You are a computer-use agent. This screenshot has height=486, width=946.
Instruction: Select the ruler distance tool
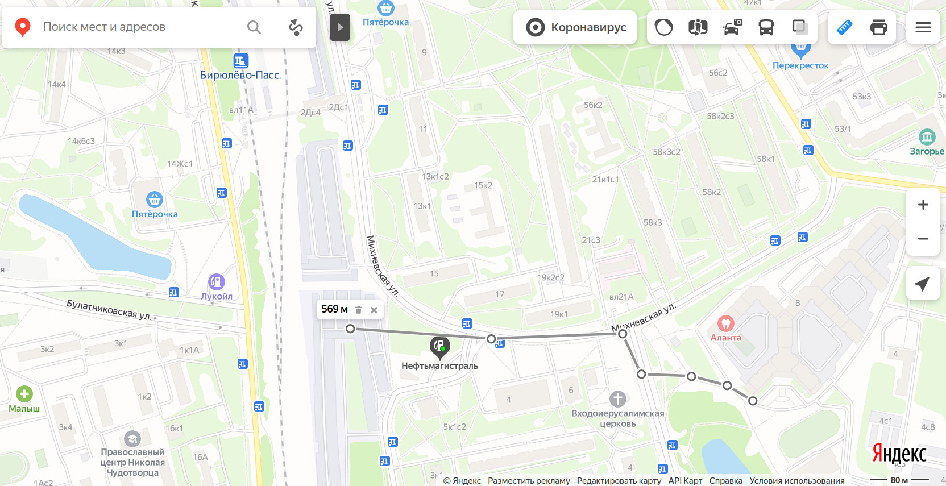(845, 27)
